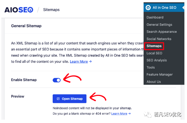Open Local SEO menu item
Screen dimensions: 187x123
[154, 53]
